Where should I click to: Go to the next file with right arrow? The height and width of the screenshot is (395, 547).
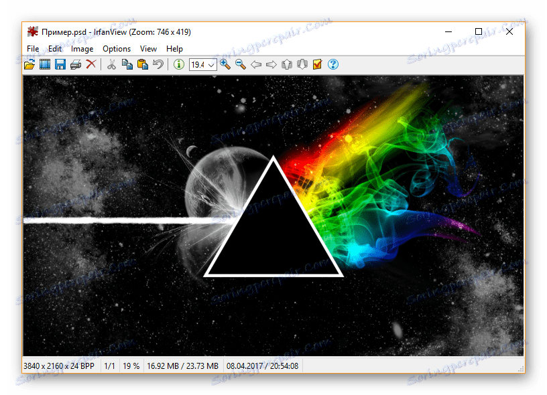click(271, 64)
